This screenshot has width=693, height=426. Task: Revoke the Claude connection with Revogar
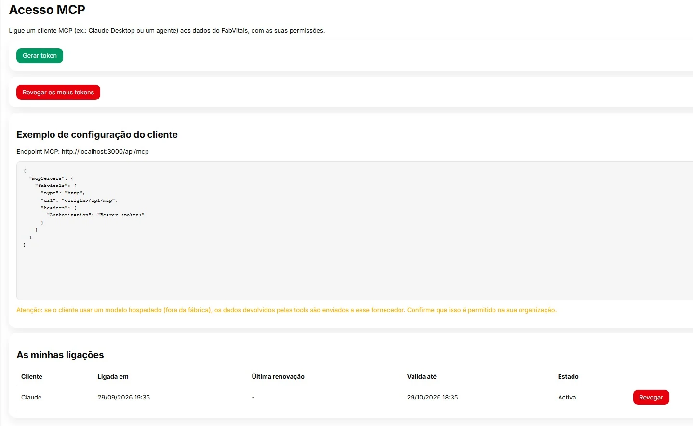[x=651, y=398]
